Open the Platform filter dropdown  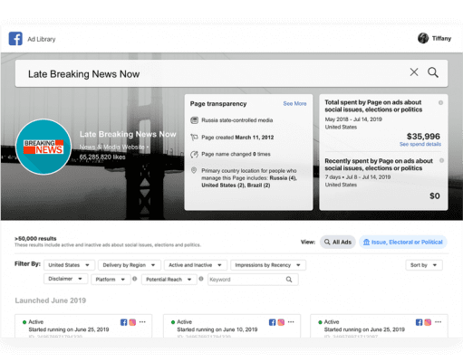(x=111, y=280)
